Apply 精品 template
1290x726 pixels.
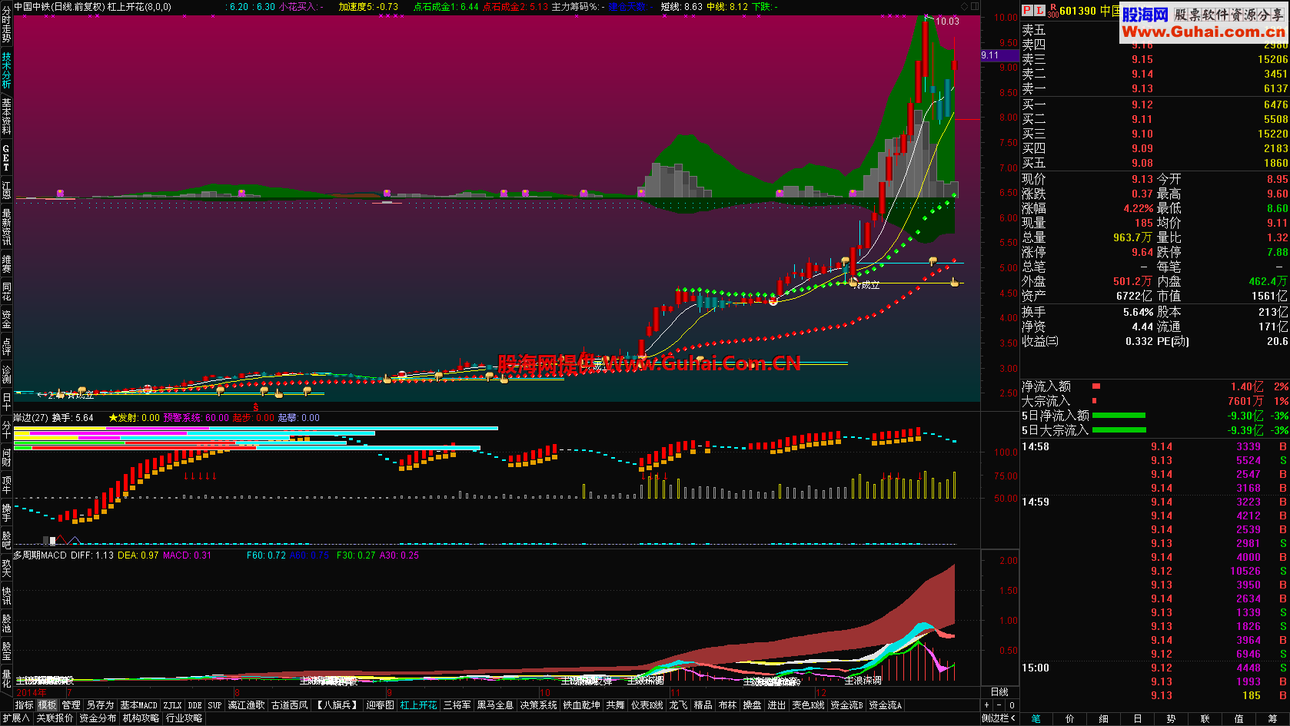703,705
